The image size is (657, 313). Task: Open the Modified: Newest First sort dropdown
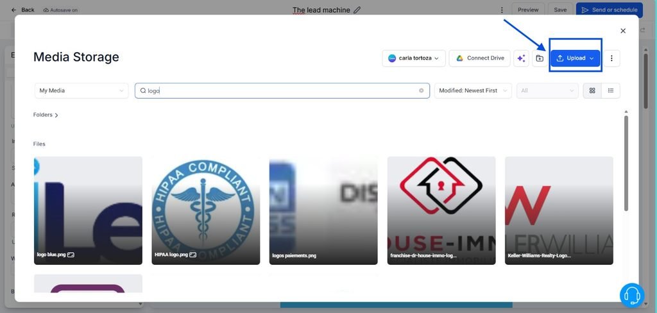tap(473, 90)
